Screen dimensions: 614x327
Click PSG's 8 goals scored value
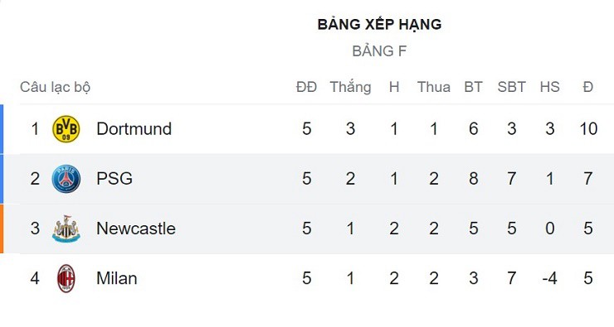point(474,179)
